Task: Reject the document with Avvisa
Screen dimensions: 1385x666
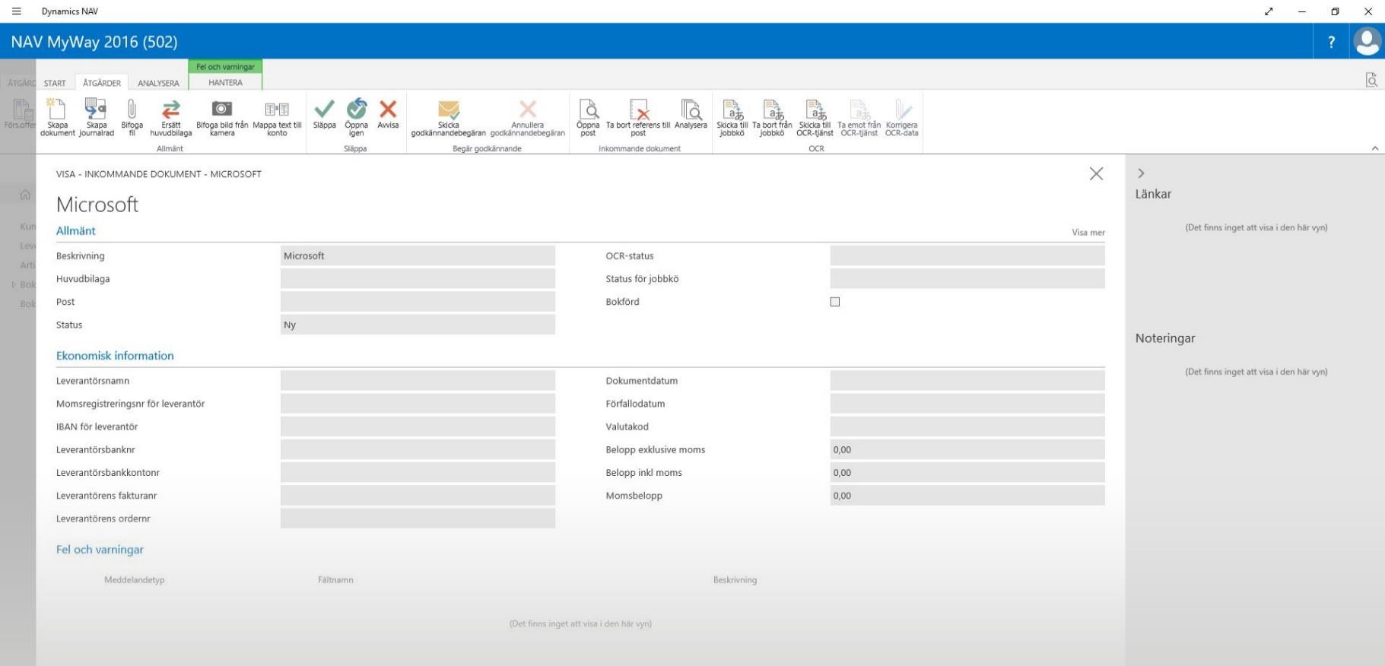Action: point(388,109)
